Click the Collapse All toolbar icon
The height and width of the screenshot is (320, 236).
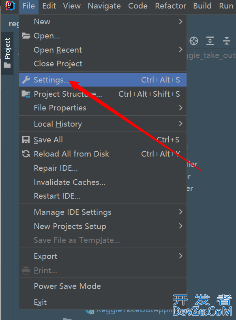pyautogui.click(x=227, y=41)
